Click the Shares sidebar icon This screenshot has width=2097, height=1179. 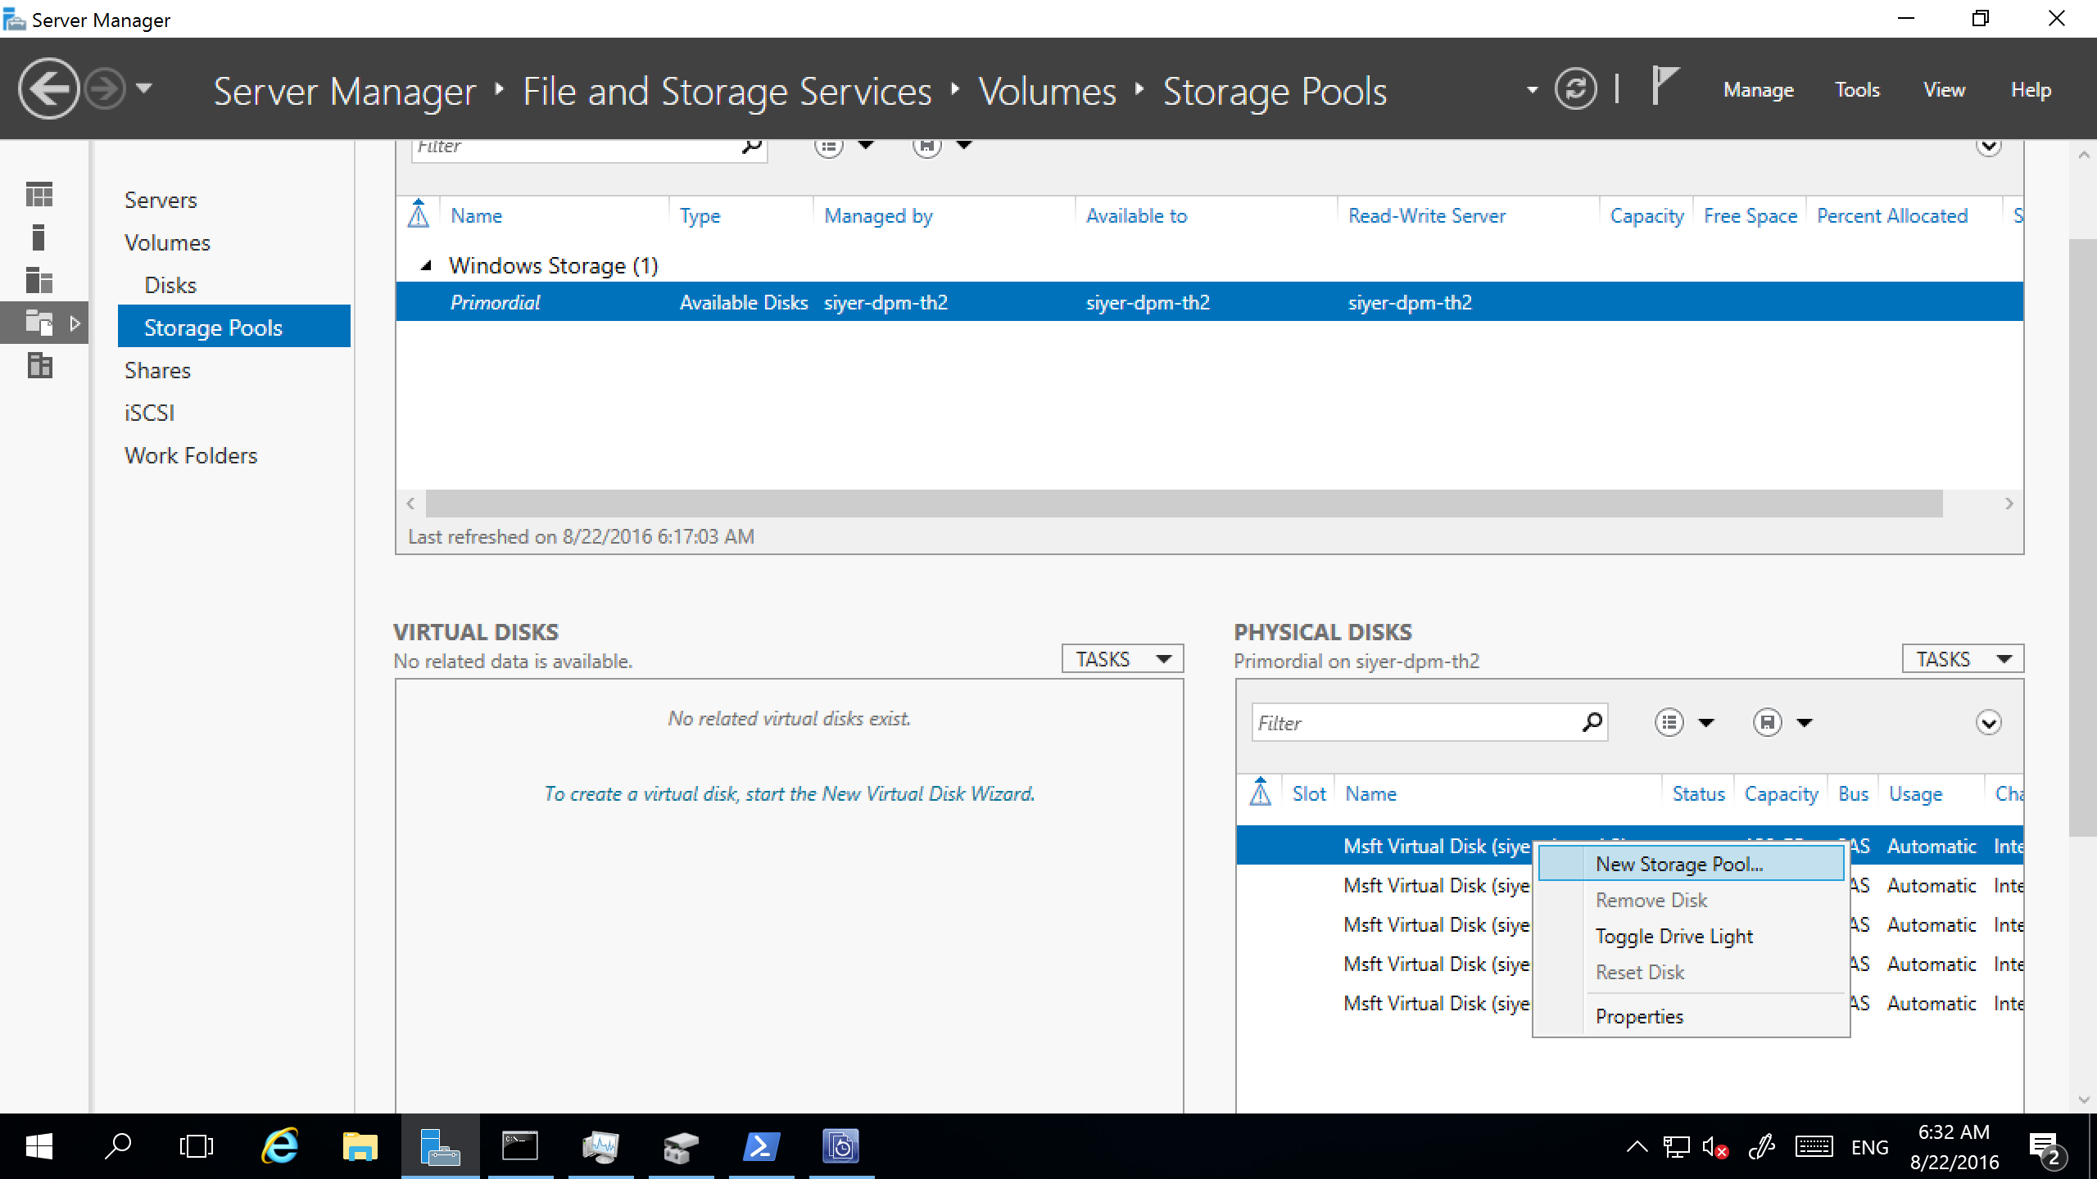[157, 370]
